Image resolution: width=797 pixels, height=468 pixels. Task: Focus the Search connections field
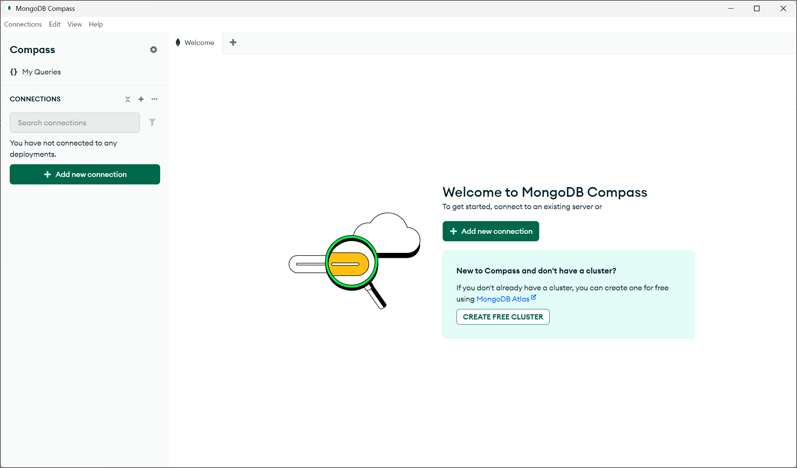coord(75,123)
